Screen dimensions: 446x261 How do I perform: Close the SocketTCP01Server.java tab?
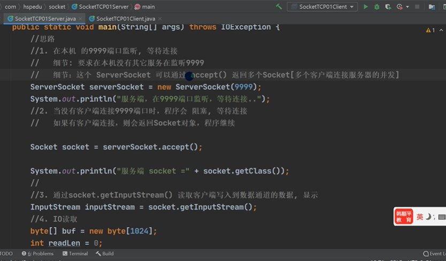(81, 19)
